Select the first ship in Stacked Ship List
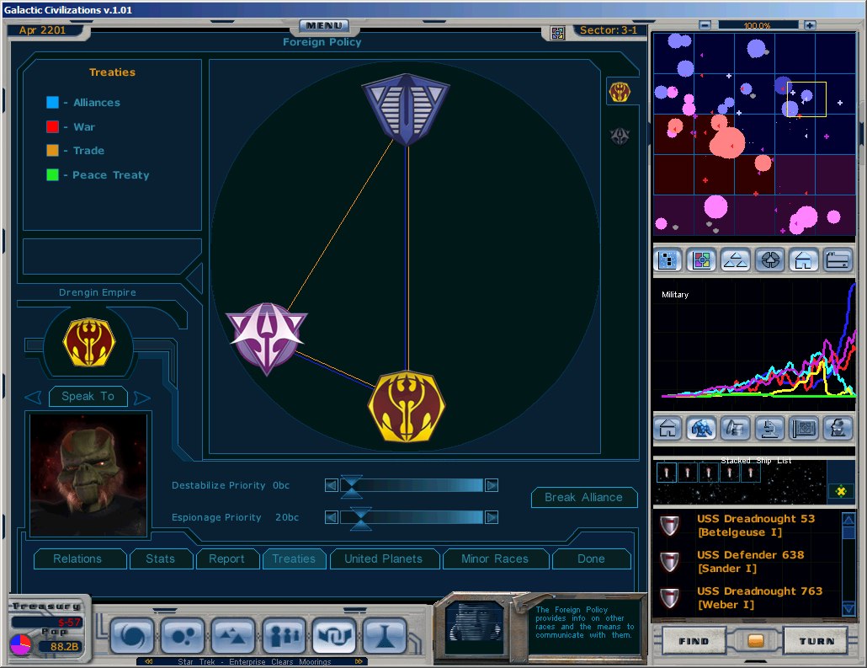The height and width of the screenshot is (668, 867). [x=667, y=473]
